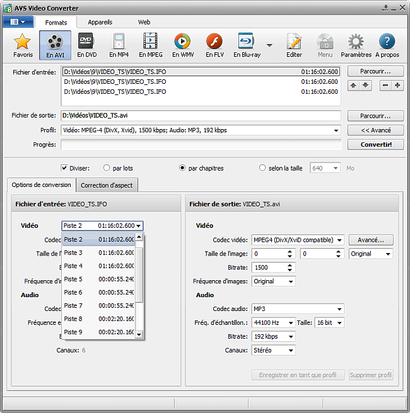Image resolution: width=410 pixels, height=413 pixels.
Task: Select third VIDEO_TS.IFO input file row
Action: [x=201, y=92]
